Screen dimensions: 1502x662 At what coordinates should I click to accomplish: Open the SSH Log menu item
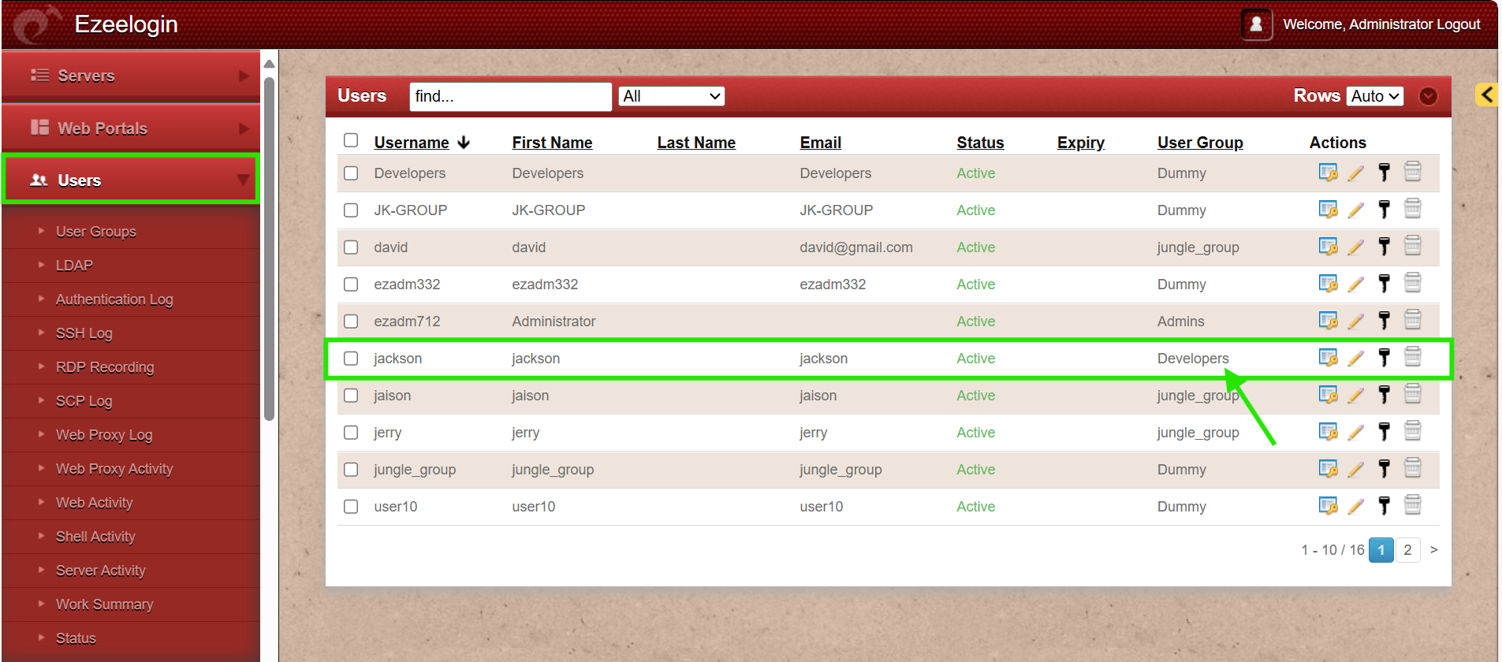pos(84,333)
